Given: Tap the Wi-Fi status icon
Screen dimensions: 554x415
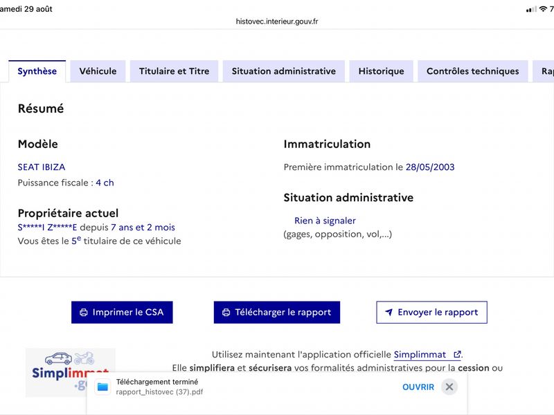Looking at the screenshot, I should pos(543,9).
